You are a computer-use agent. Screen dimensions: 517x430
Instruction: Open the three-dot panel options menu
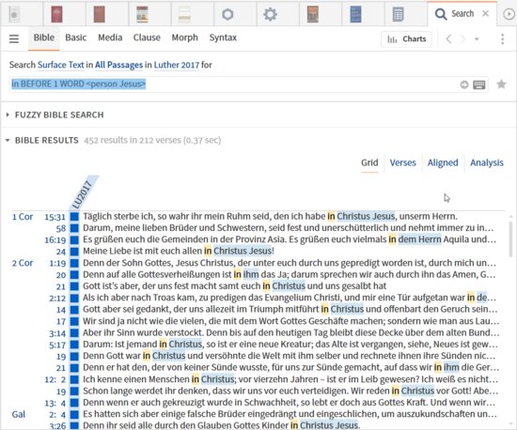503,38
